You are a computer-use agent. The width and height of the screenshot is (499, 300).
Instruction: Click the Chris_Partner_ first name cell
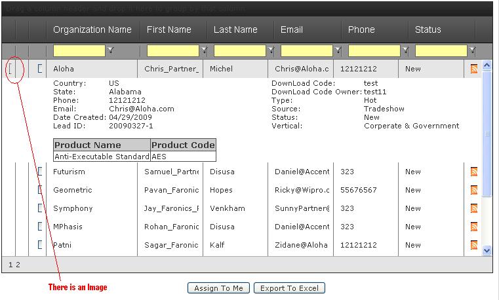(171, 69)
